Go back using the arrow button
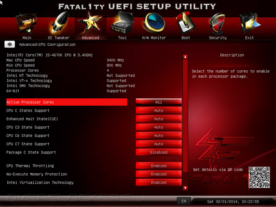This screenshot has height=207, width=276. (x=9, y=44)
